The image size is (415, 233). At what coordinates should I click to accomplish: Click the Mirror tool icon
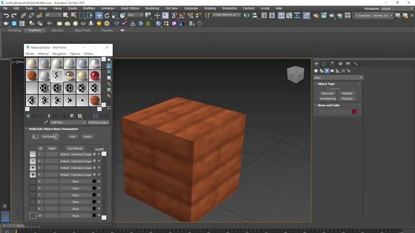[x=246, y=16]
